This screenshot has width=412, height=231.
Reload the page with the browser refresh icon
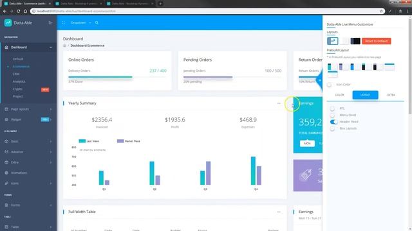point(18,12)
